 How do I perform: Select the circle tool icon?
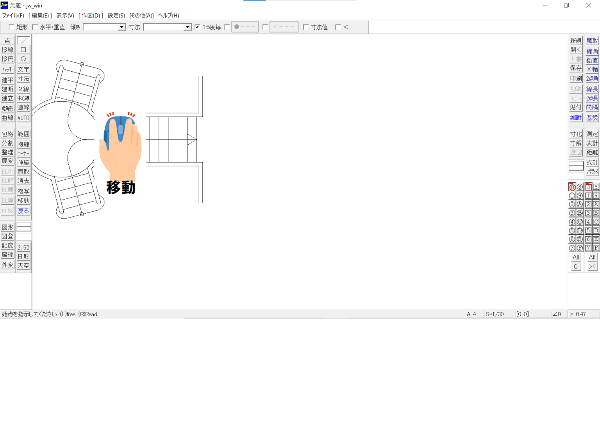(23, 59)
